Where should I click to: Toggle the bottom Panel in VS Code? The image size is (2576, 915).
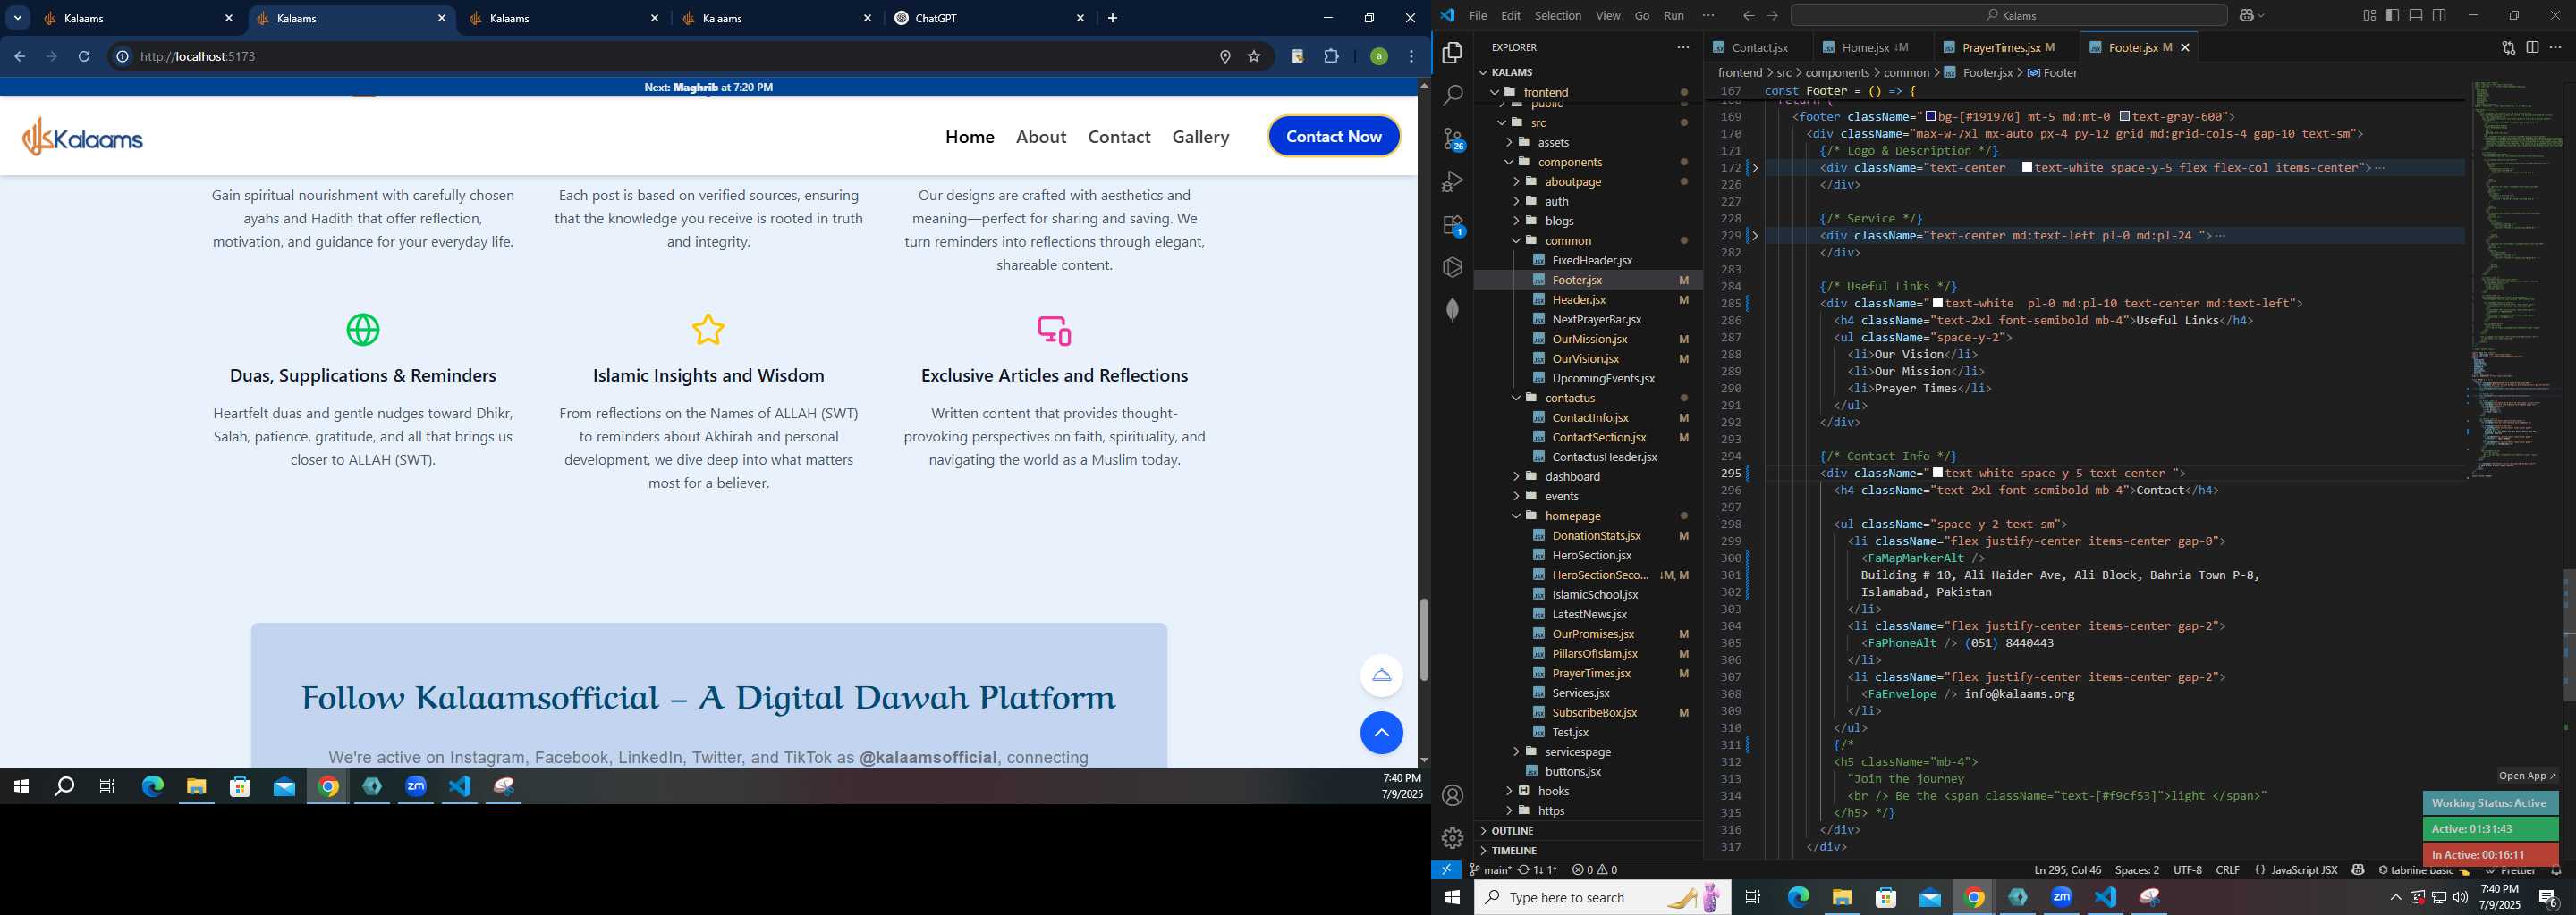(x=2416, y=15)
